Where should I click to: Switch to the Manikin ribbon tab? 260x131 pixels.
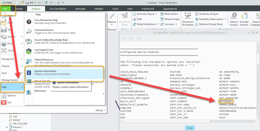(x=99, y=9)
